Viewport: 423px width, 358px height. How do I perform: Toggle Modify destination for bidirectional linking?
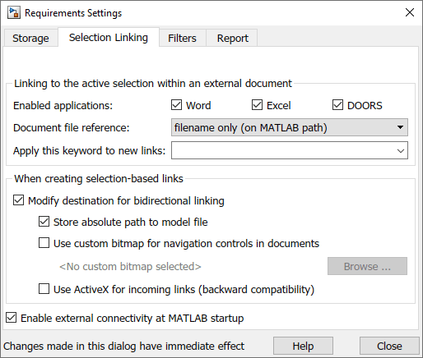click(x=18, y=200)
